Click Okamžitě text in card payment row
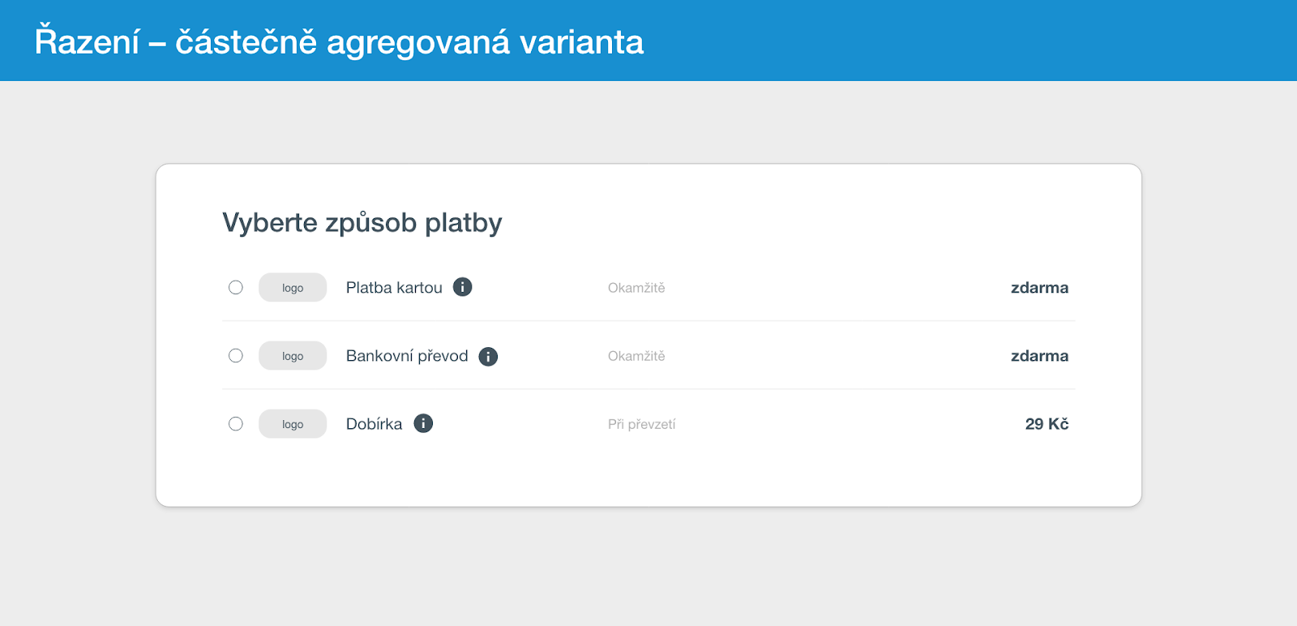The image size is (1297, 626). point(636,288)
